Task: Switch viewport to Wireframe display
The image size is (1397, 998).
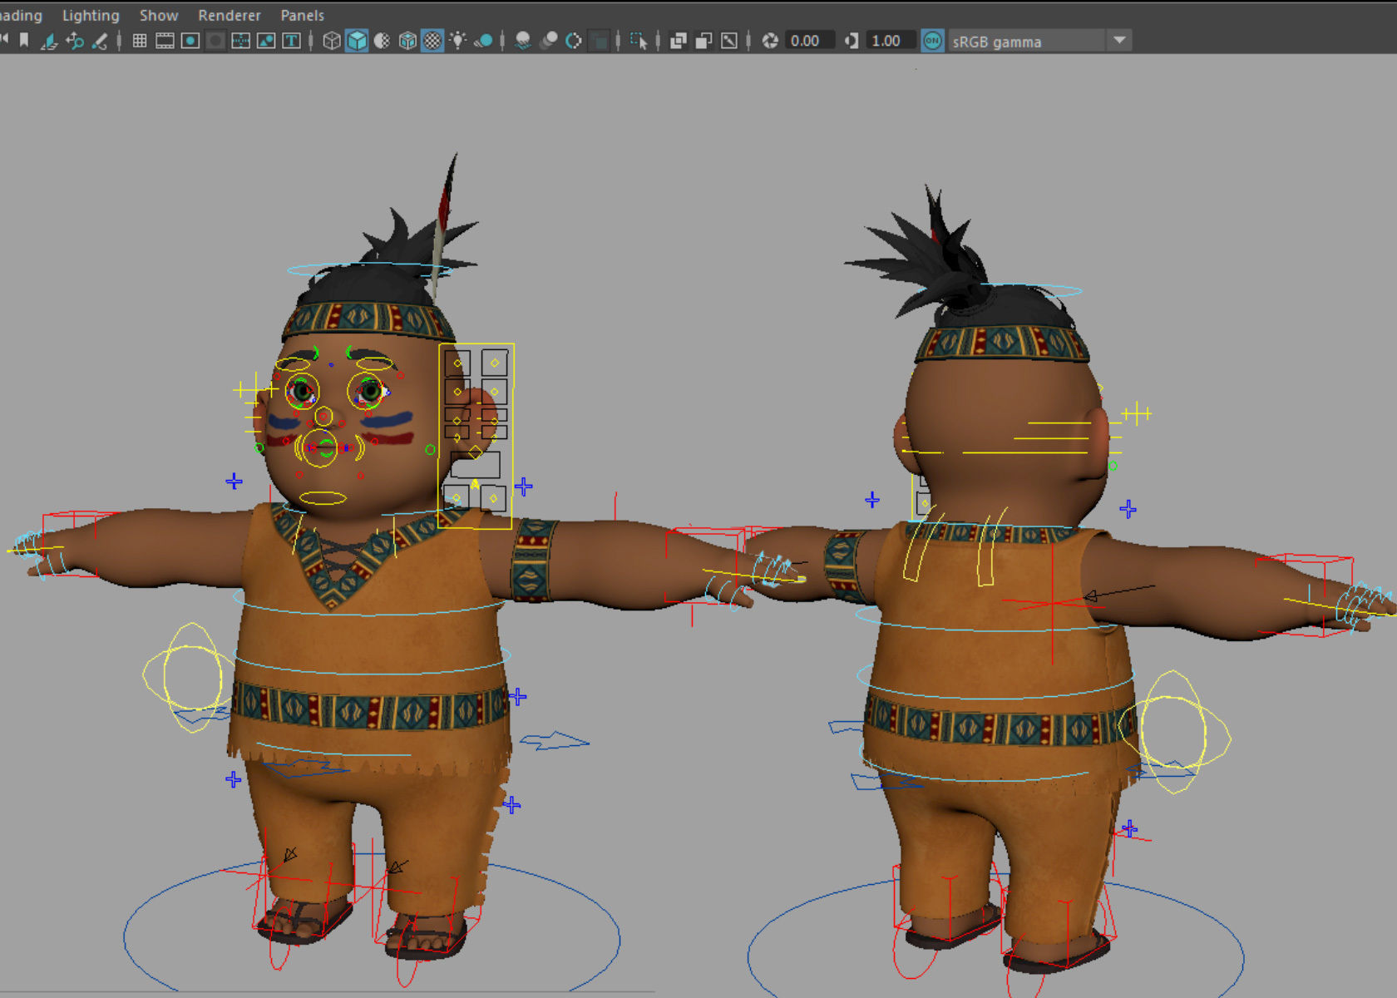Action: (332, 41)
